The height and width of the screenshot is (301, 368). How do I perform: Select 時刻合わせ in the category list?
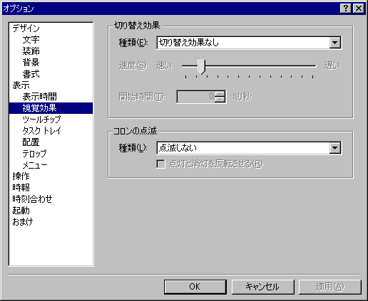click(32, 199)
